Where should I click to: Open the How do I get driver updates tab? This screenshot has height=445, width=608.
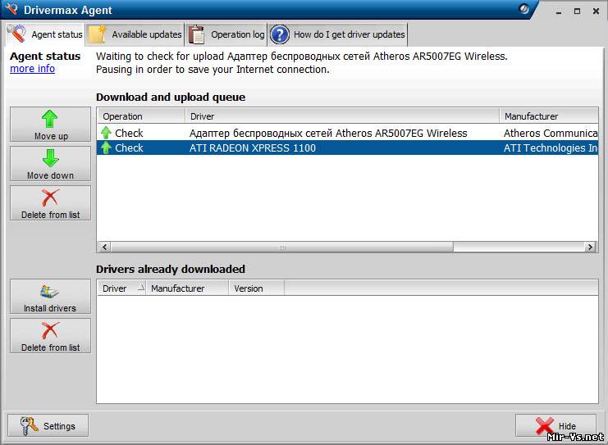338,34
